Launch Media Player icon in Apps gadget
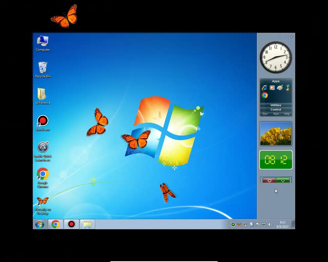328x262 pixels. click(x=272, y=88)
